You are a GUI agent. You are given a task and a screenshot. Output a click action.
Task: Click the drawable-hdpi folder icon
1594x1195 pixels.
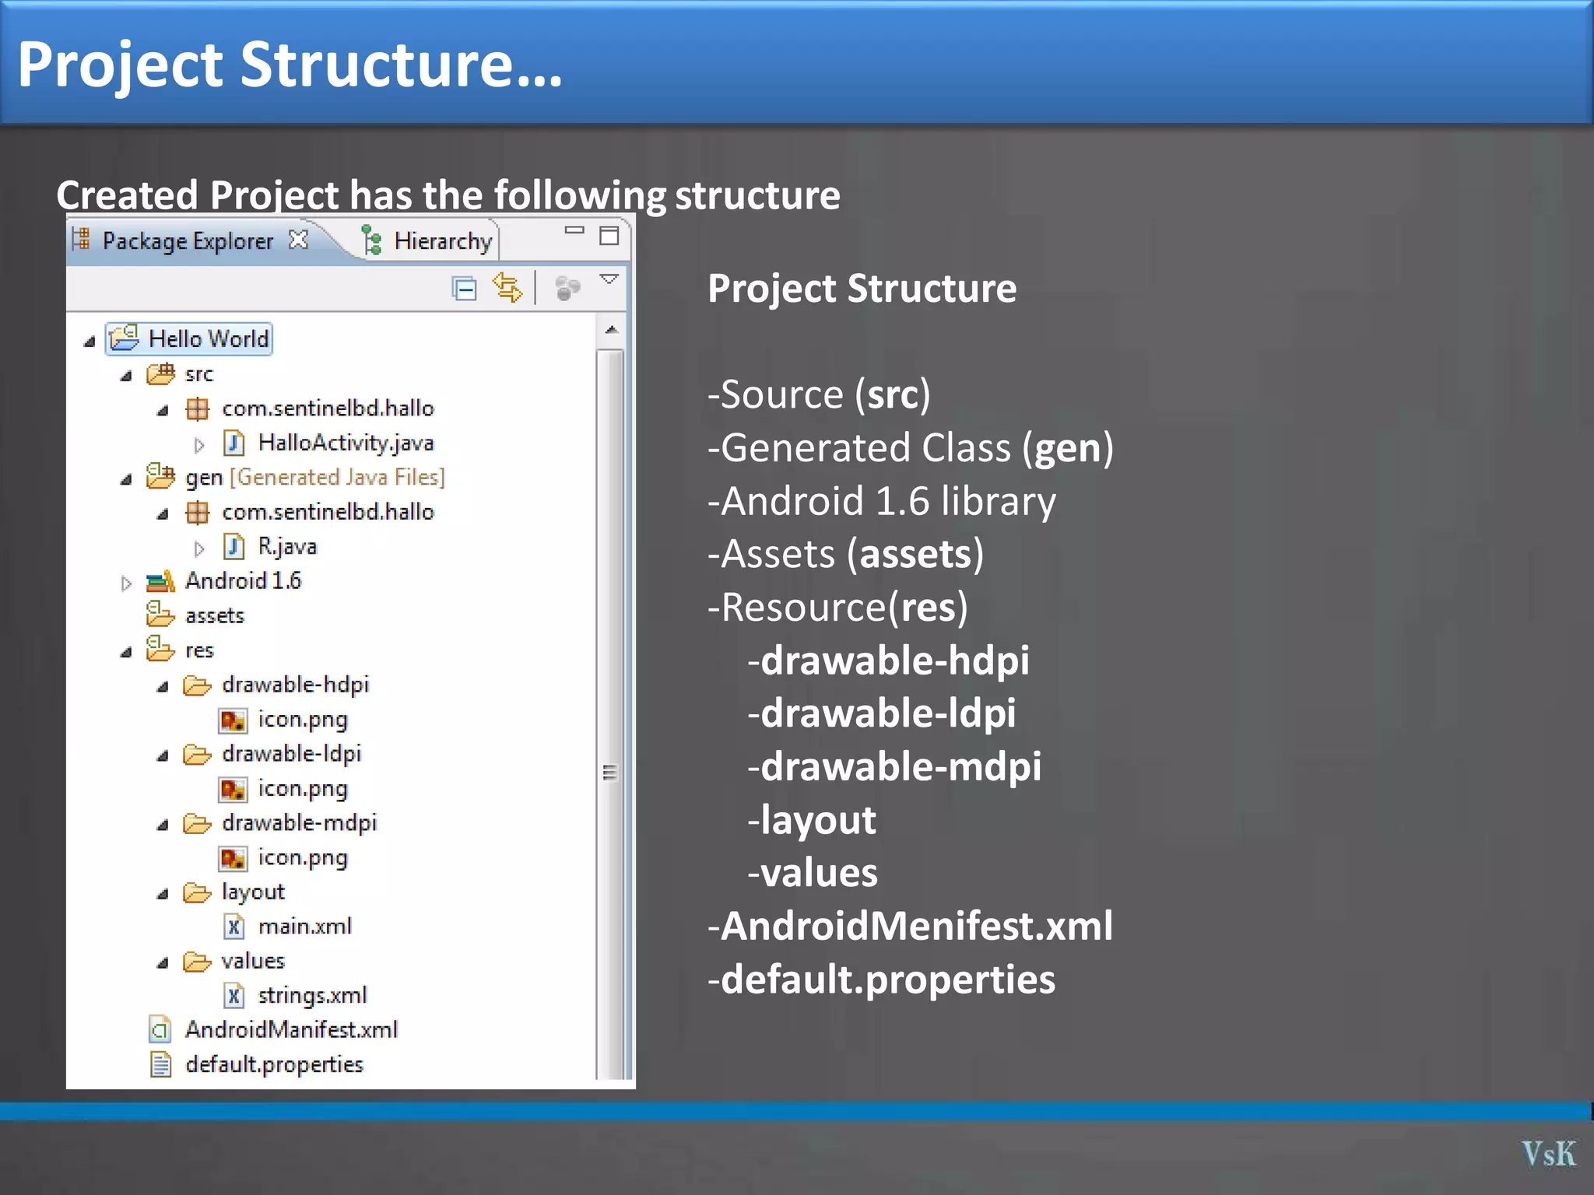pos(197,685)
